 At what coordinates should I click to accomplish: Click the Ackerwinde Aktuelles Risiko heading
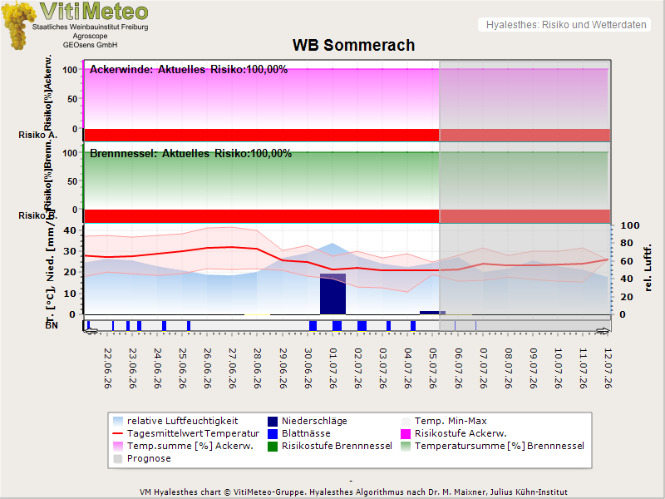189,70
